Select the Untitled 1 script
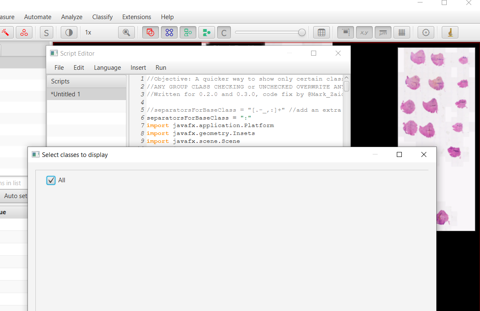Screen dimensions: 480x311 tap(66, 94)
